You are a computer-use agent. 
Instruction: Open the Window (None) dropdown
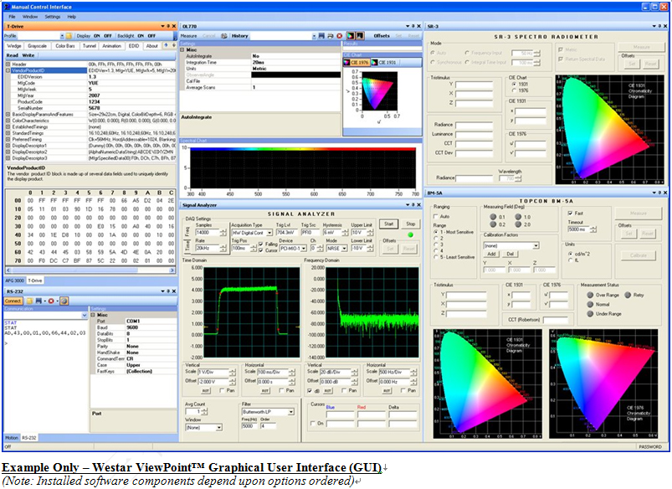tap(219, 428)
